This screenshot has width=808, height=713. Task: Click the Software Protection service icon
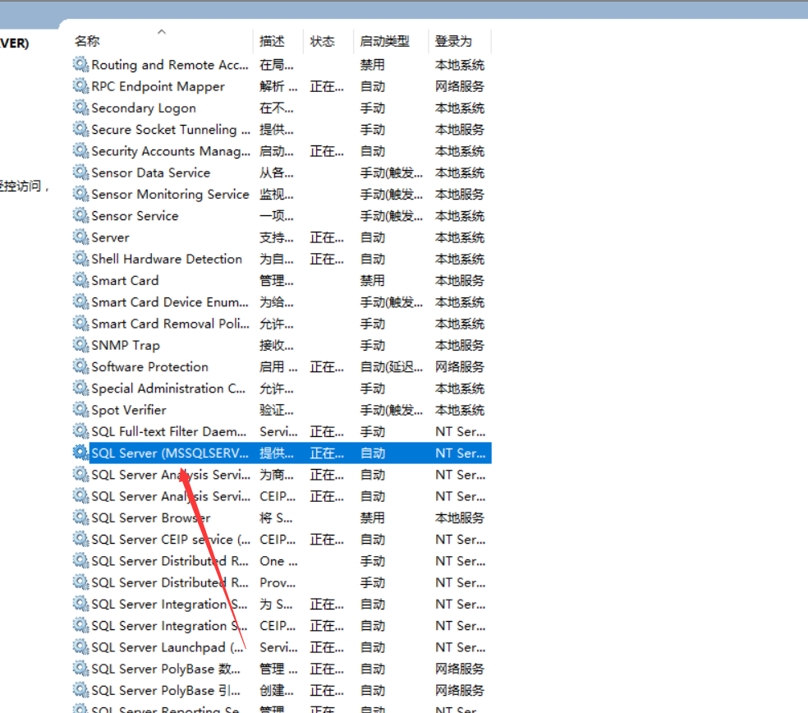click(80, 366)
